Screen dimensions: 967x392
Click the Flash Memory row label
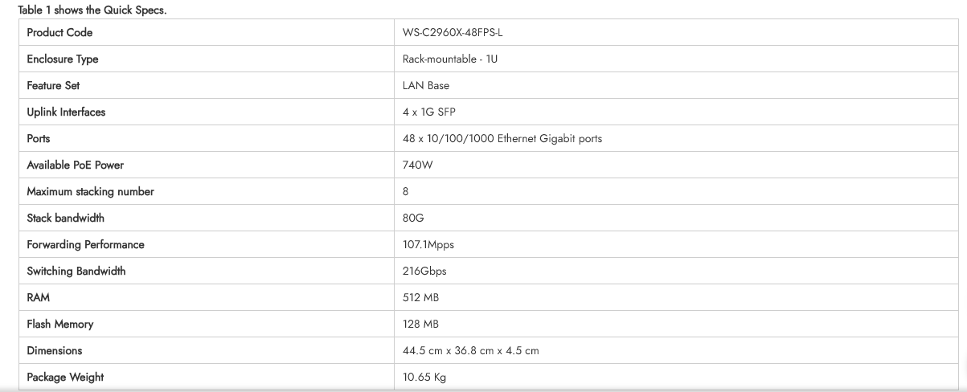tap(60, 325)
